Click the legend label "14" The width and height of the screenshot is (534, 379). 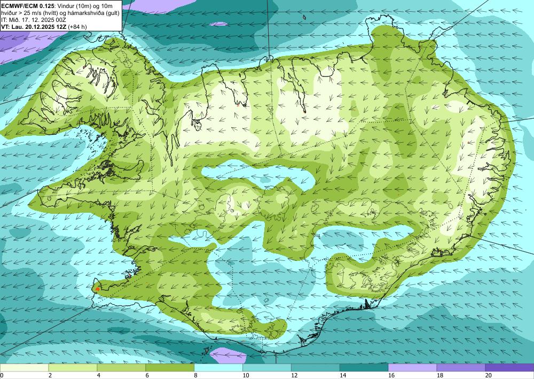pos(343,375)
